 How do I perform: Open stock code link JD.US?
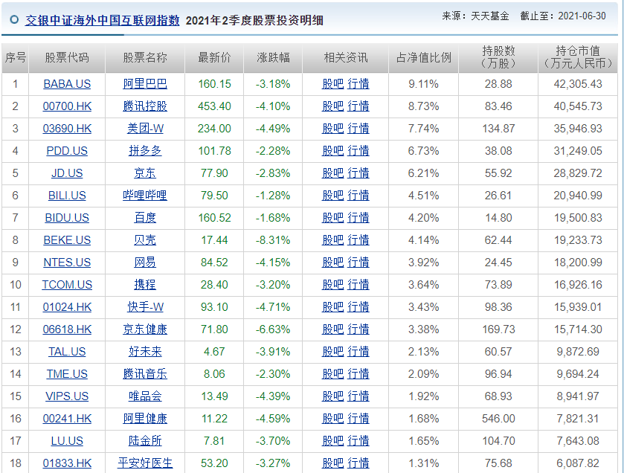click(67, 173)
